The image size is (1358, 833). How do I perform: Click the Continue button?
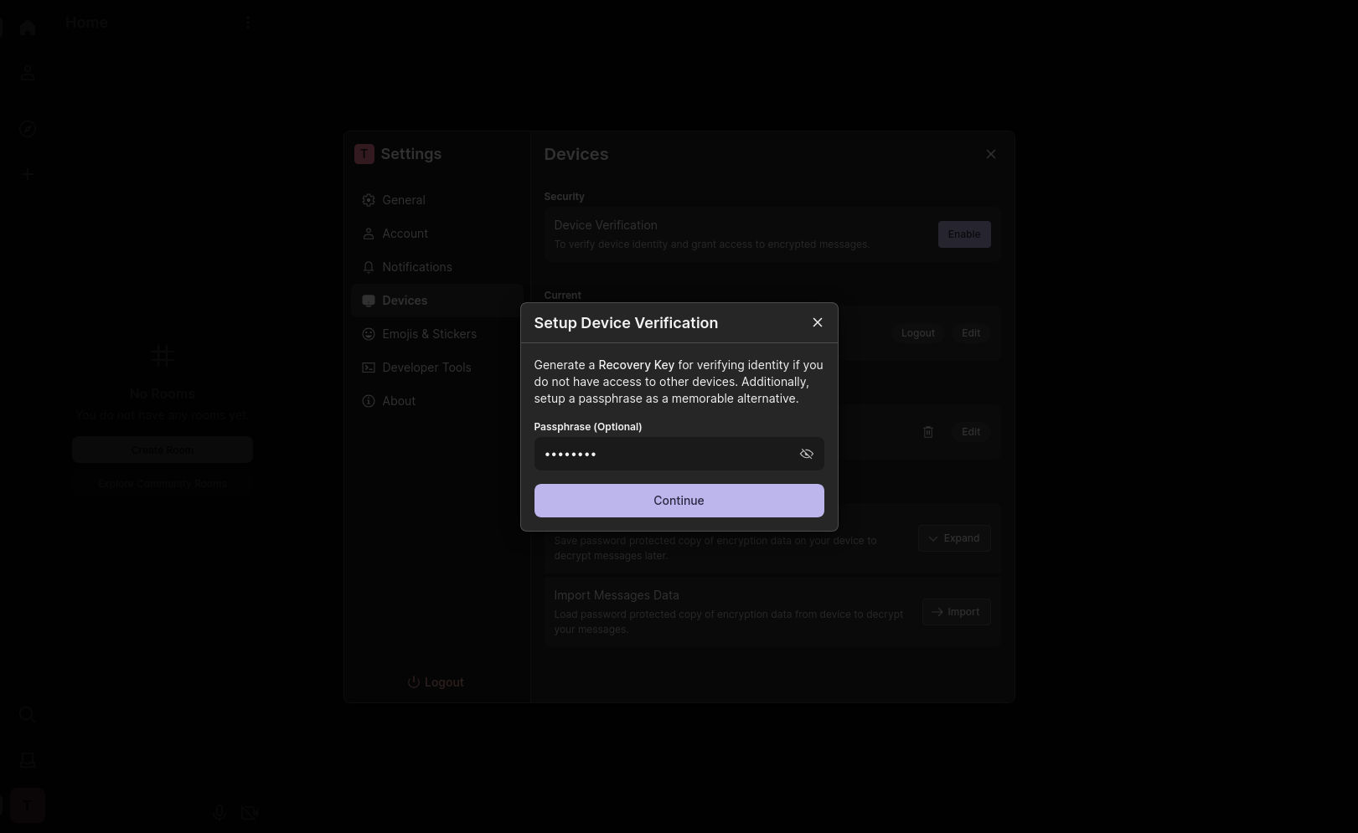coord(679,501)
